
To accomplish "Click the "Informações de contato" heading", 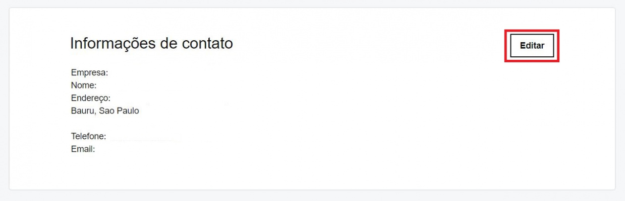I will pos(151,44).
